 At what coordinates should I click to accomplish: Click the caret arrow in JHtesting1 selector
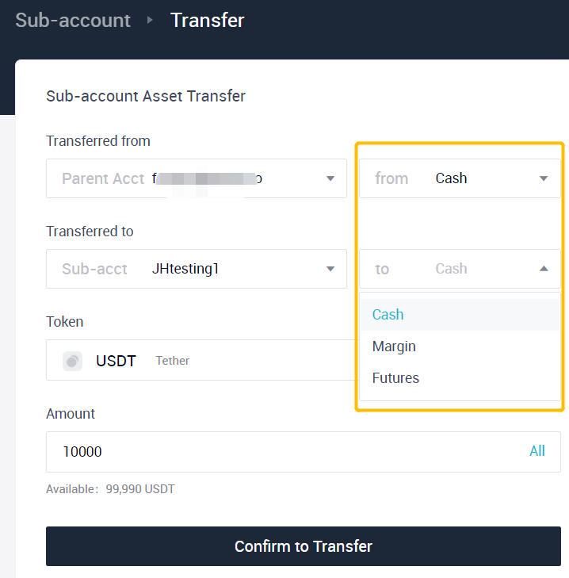tap(330, 269)
